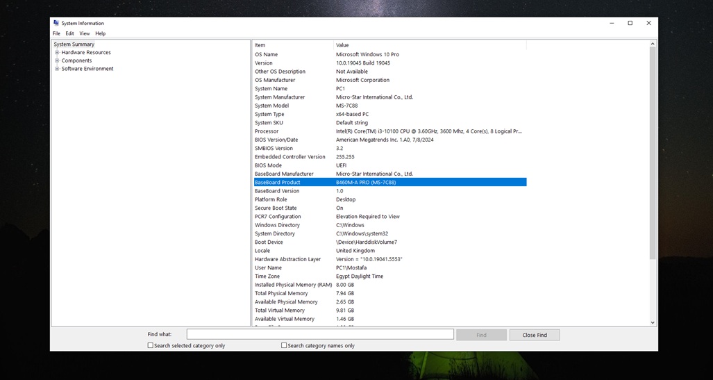Select the BIOS Version/Date row
The width and height of the screenshot is (713, 380).
coord(390,140)
